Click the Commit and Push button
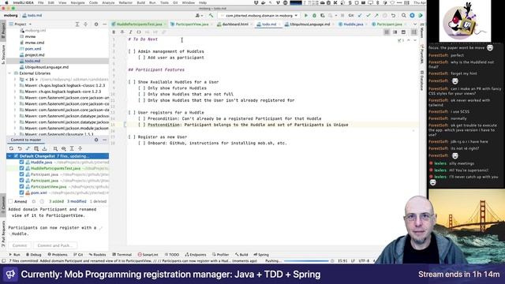 (x=54, y=245)
